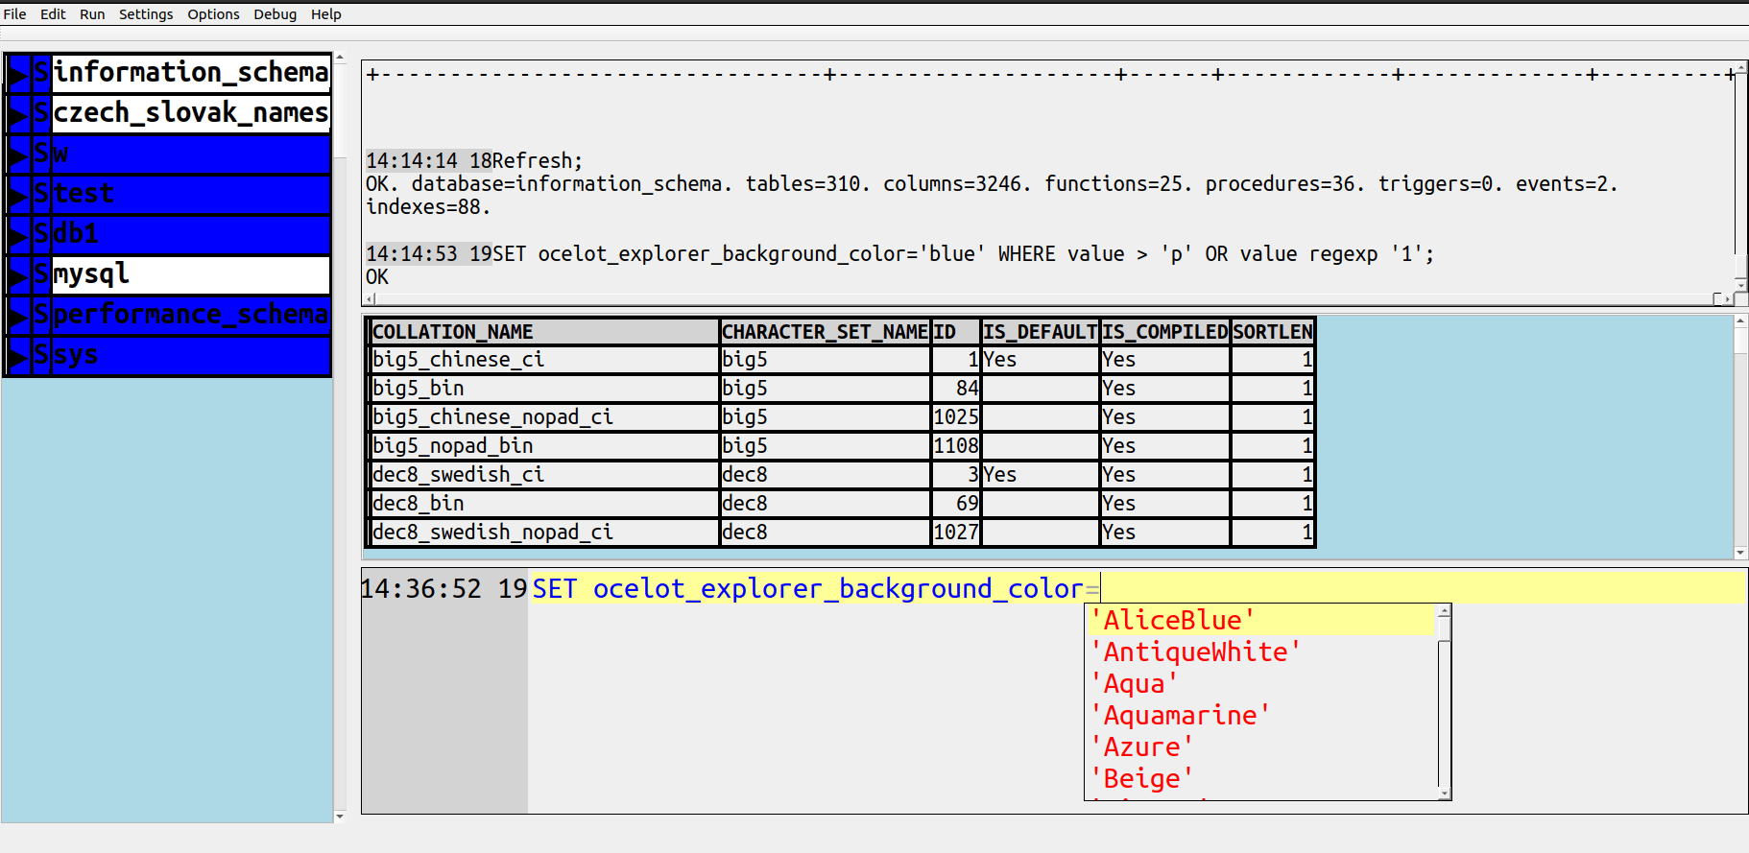This screenshot has height=853, width=1749.
Task: Click the SORTLEN column header
Action: (x=1273, y=332)
